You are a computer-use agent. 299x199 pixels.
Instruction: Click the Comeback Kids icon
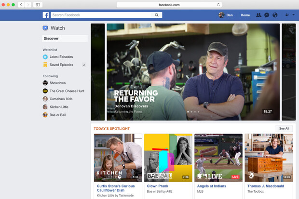(x=45, y=99)
